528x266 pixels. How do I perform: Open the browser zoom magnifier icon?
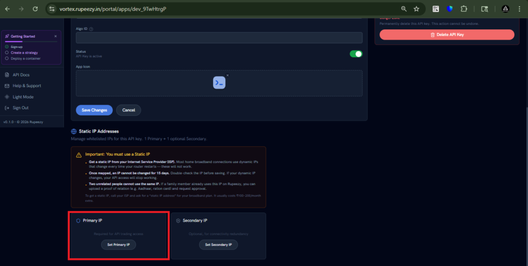[404, 9]
